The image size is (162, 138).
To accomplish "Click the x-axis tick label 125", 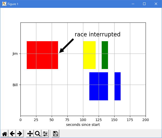I will coord(99,120).
